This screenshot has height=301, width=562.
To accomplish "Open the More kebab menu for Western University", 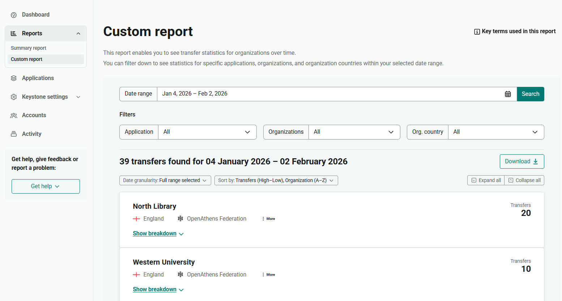I will (x=263, y=274).
